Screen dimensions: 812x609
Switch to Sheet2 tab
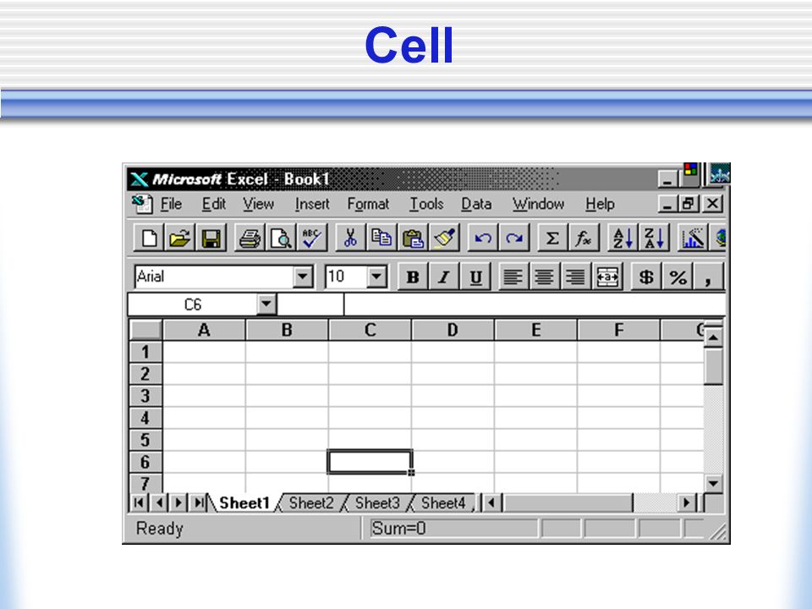310,502
